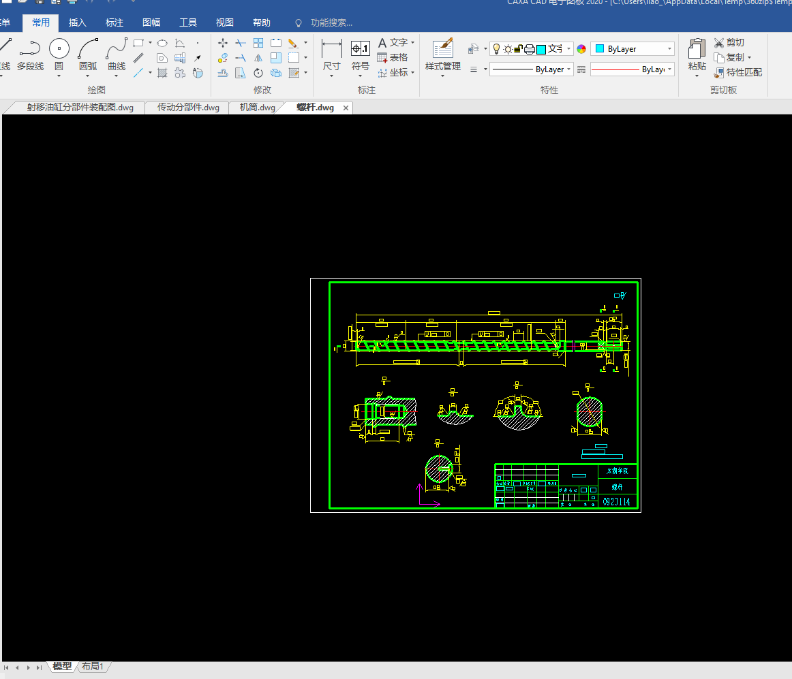The image size is (792, 679).
Task: Select the offset tool
Action: [223, 73]
